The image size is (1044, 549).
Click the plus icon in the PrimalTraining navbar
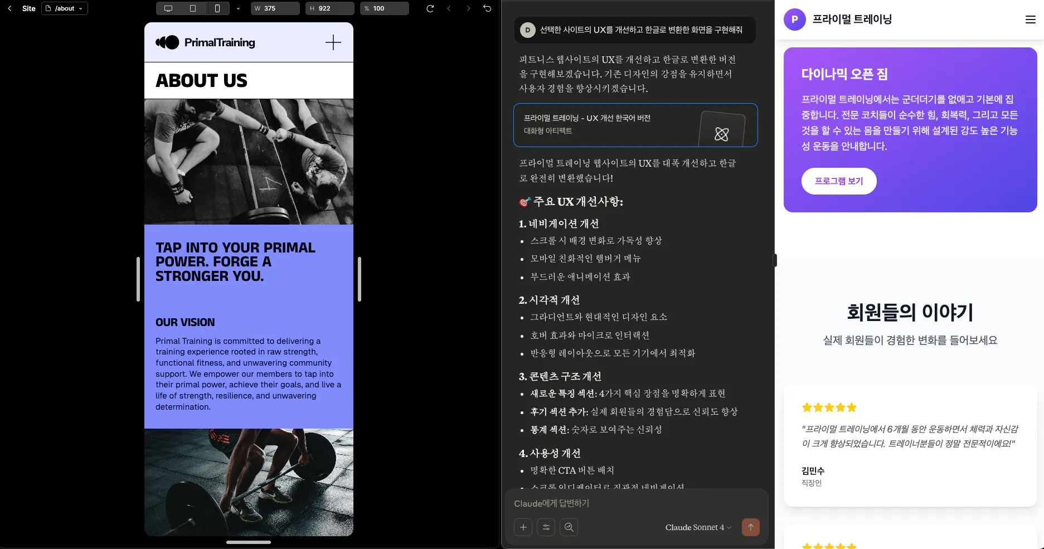333,42
